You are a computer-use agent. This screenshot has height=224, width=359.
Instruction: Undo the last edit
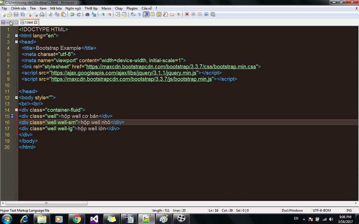pyautogui.click(x=72, y=14)
